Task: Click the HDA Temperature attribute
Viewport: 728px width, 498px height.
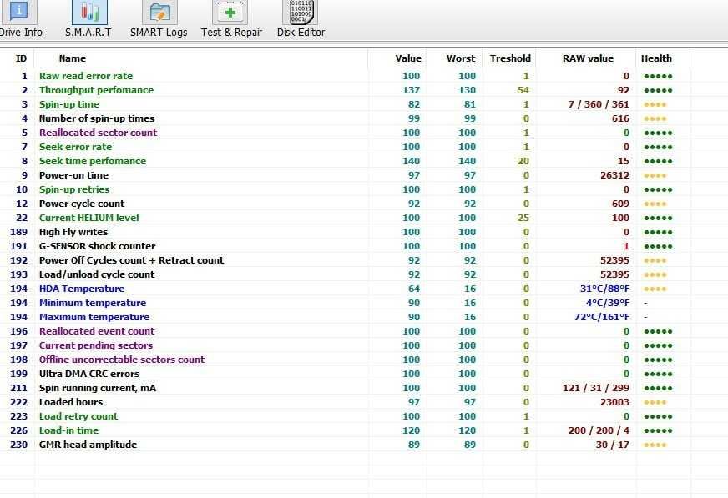Action: 82,289
